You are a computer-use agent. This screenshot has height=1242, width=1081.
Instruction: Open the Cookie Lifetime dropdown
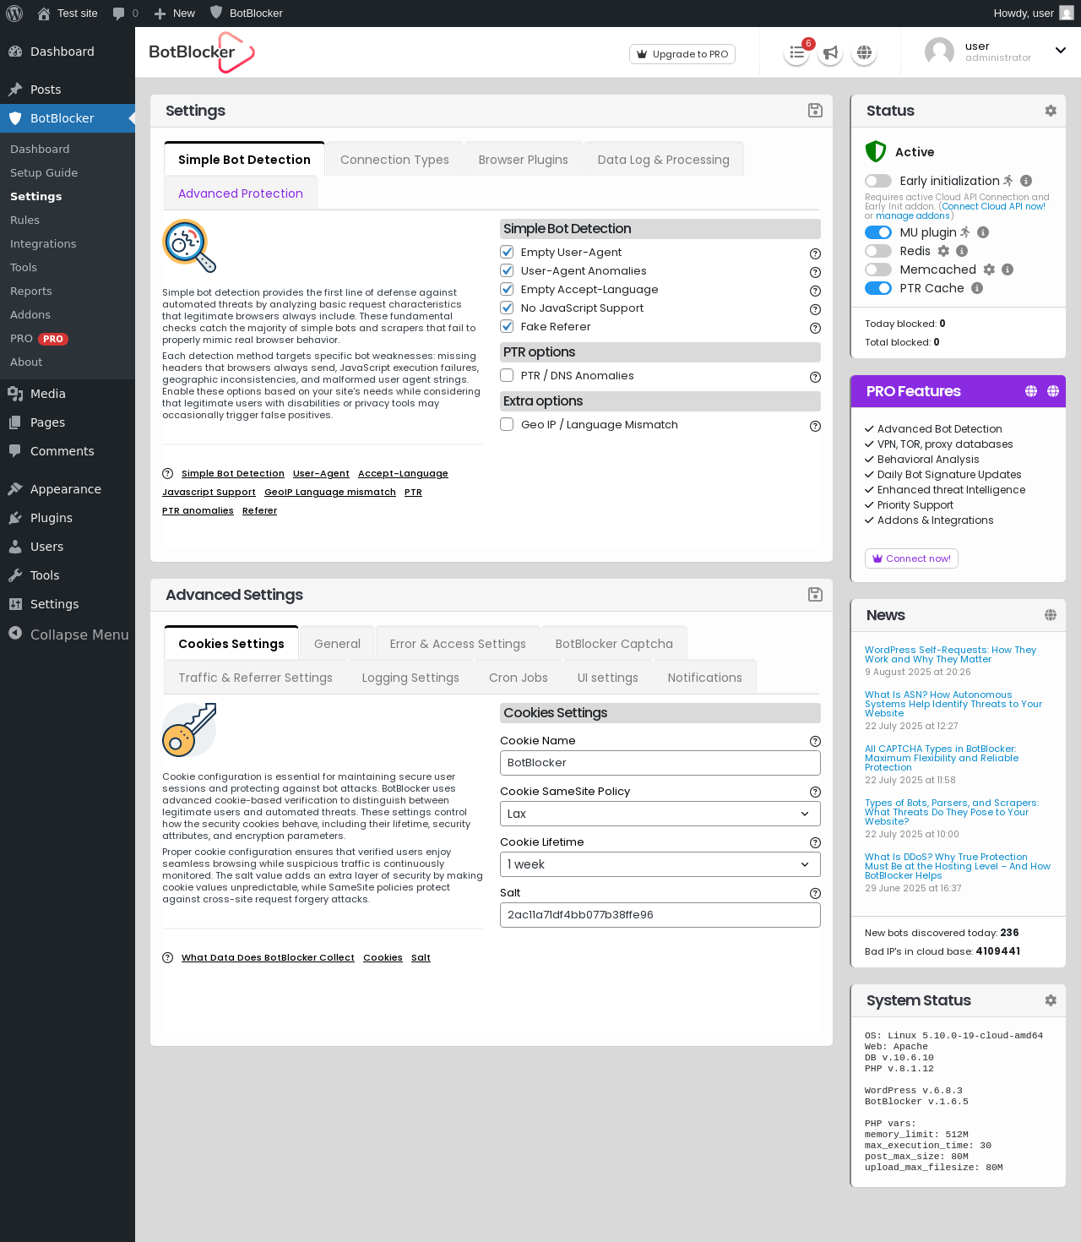tap(660, 864)
